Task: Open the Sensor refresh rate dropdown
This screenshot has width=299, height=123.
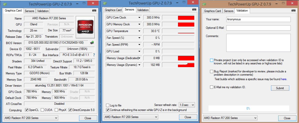Action: [187, 105]
